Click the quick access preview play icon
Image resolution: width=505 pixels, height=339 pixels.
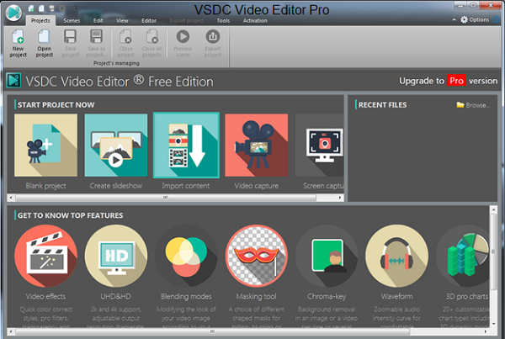[x=62, y=8]
